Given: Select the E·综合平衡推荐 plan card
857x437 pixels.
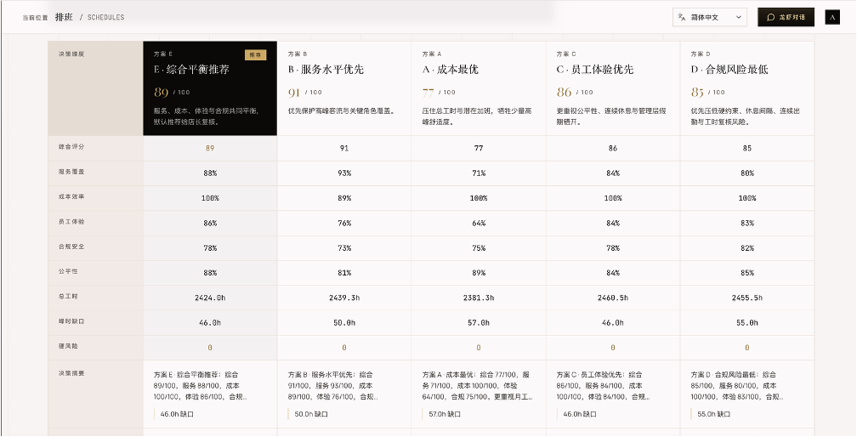Looking at the screenshot, I should [x=210, y=88].
